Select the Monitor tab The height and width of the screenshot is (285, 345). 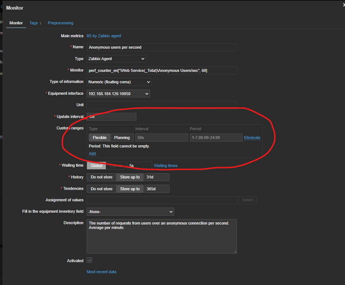click(16, 23)
